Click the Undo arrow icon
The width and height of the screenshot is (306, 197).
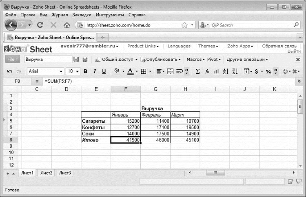9,71
